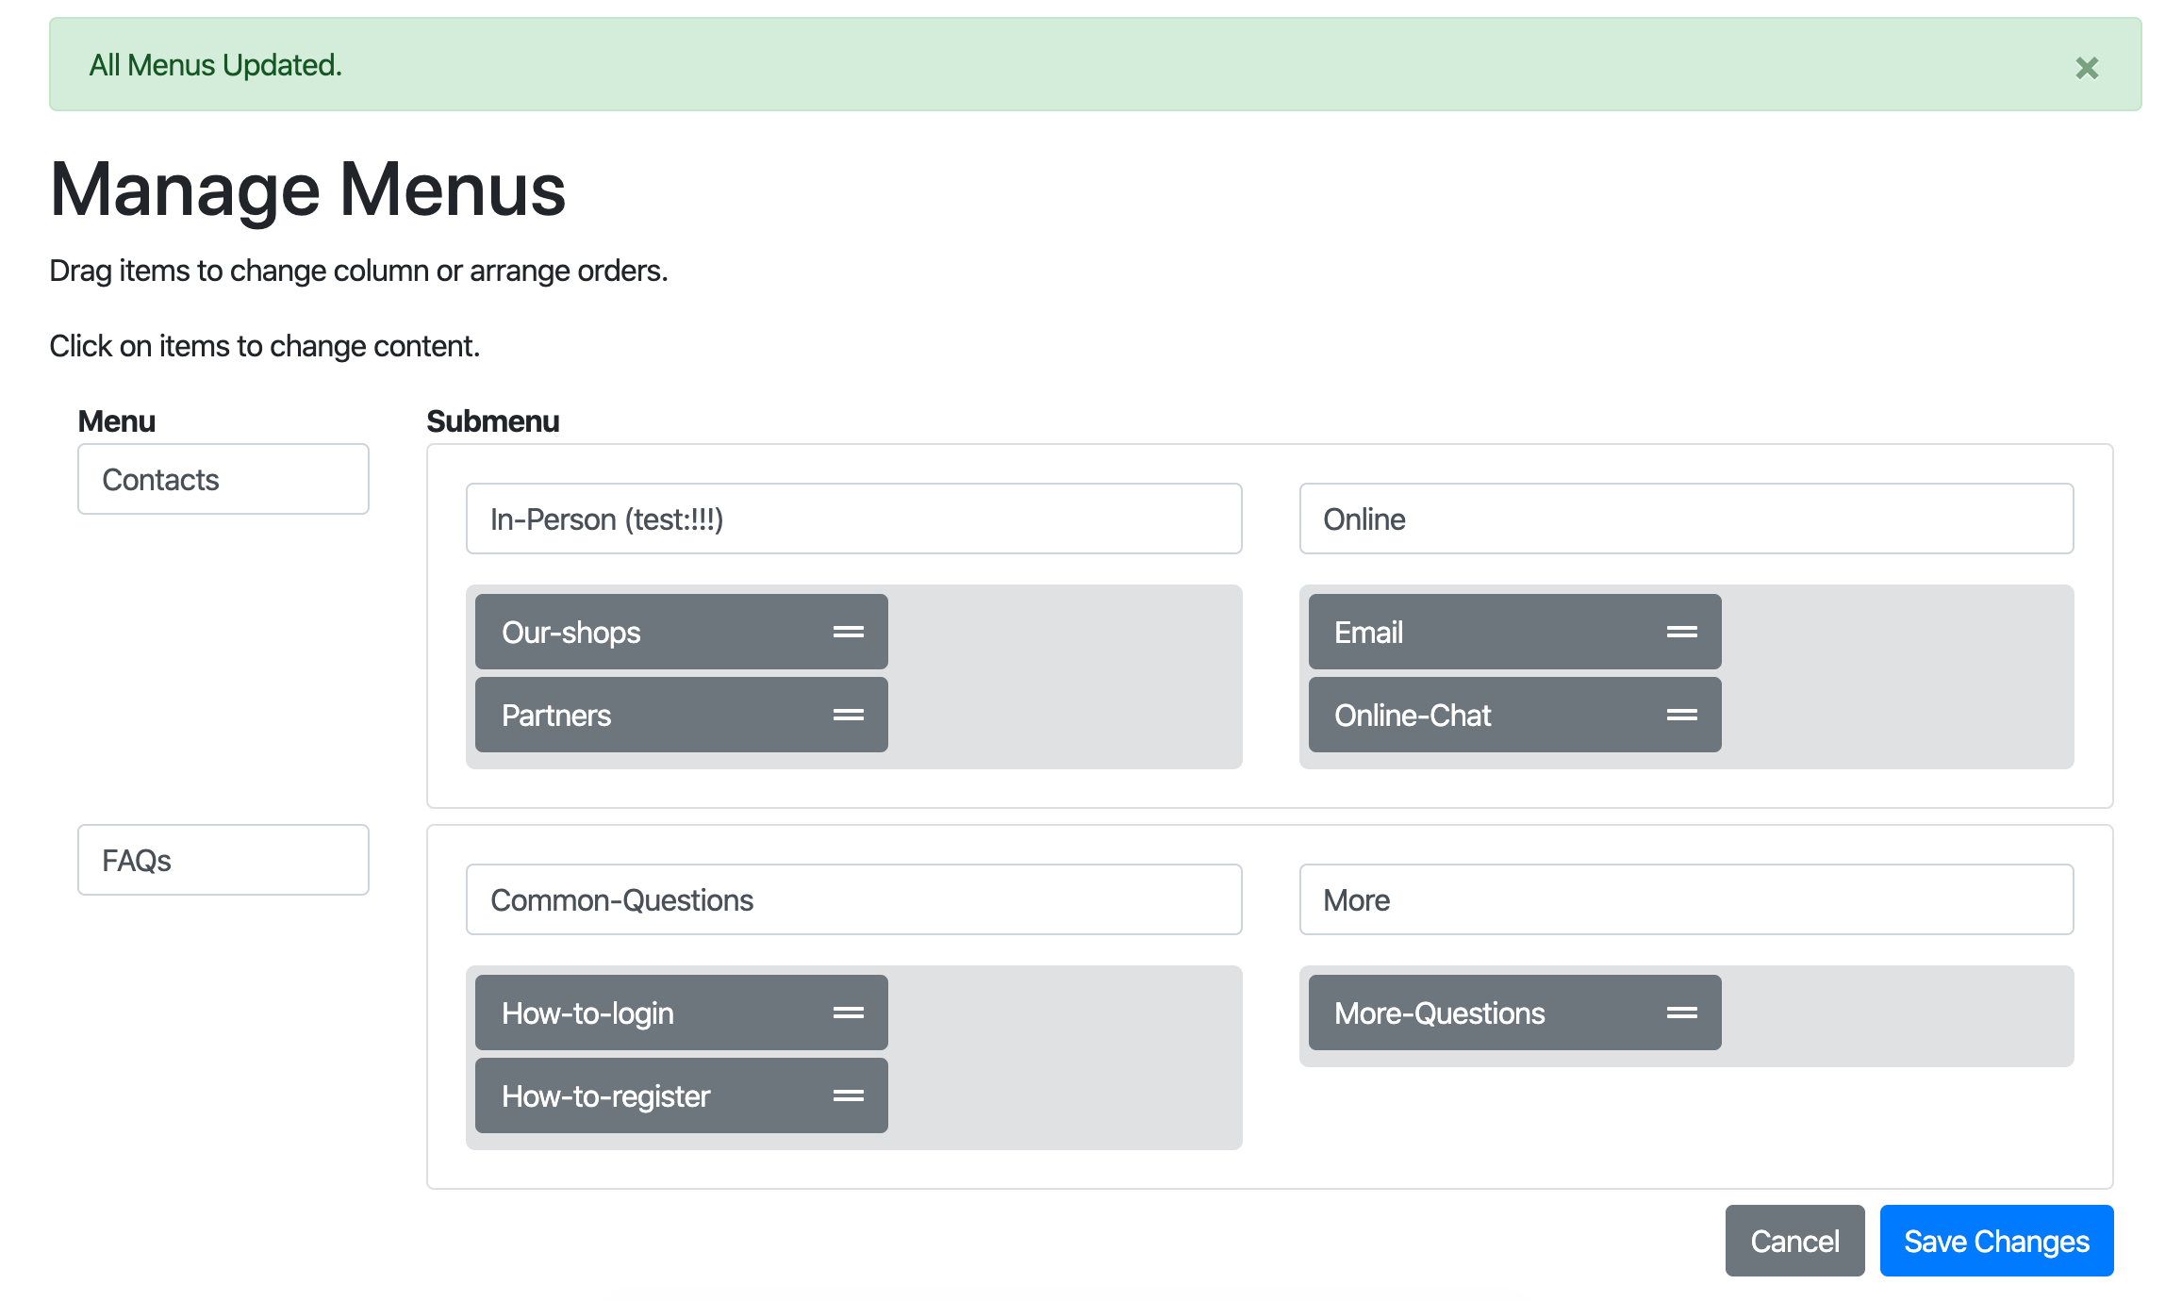Click the drag handle on How-to-register
The image size is (2182, 1301).
(x=850, y=1095)
